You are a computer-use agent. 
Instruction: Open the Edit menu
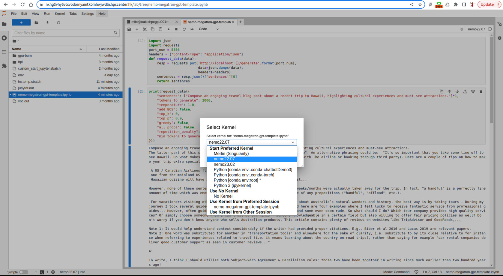point(24,13)
